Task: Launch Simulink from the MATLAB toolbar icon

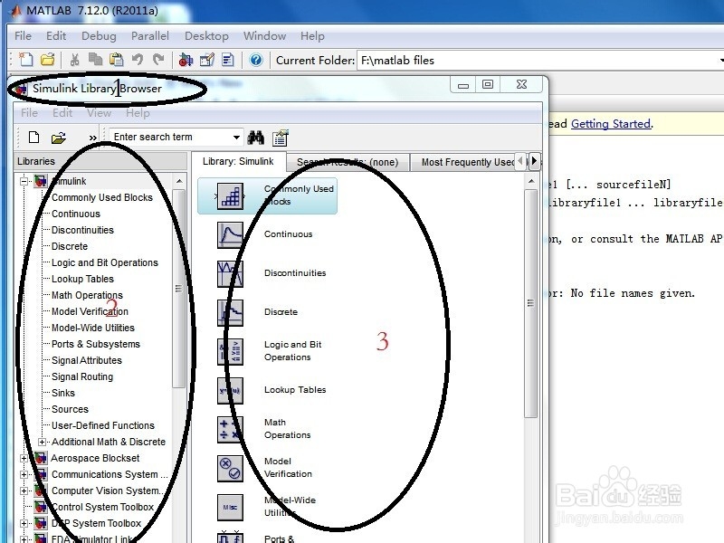Action: pyautogui.click(x=186, y=60)
